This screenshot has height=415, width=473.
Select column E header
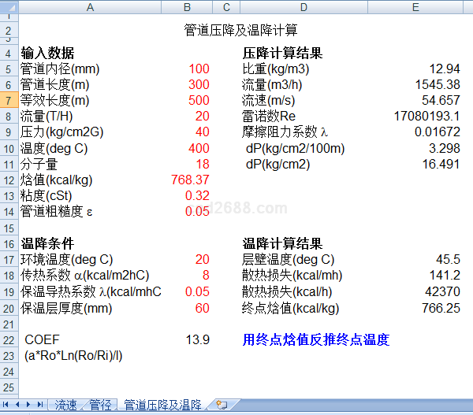(415, 8)
